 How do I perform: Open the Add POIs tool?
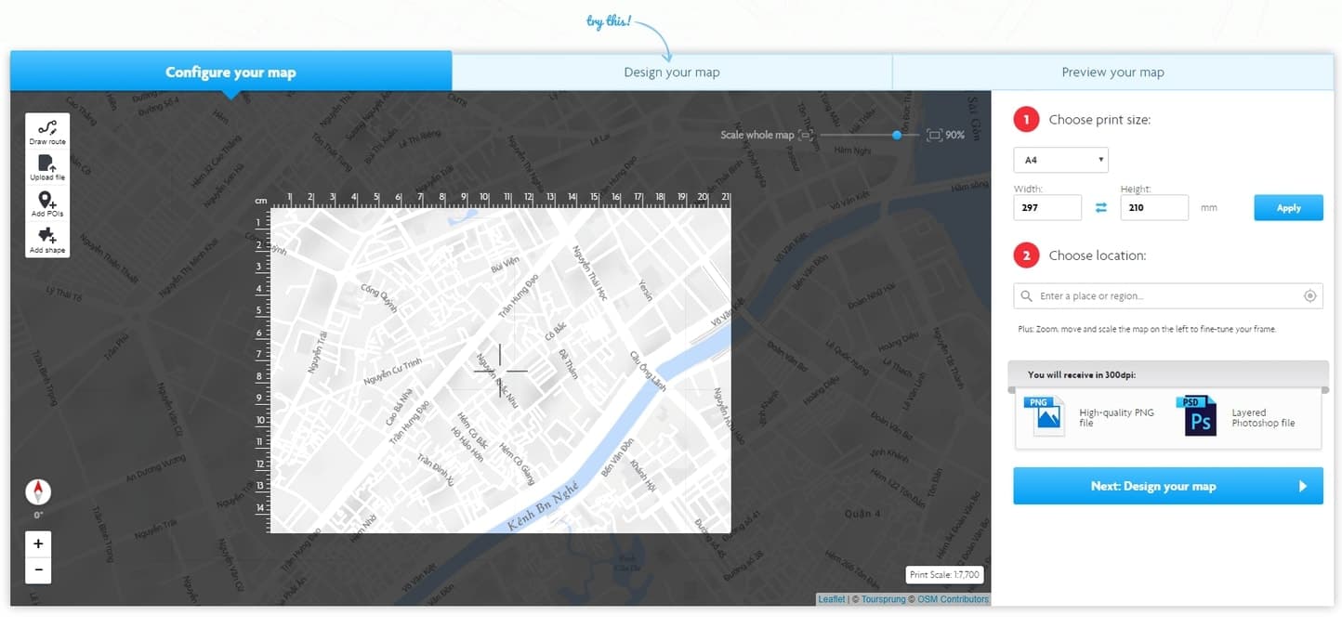pyautogui.click(x=47, y=204)
